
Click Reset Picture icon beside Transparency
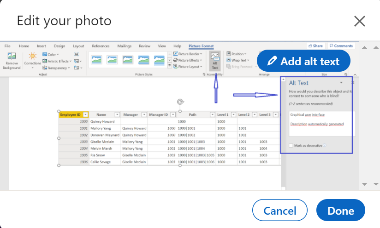point(78,68)
